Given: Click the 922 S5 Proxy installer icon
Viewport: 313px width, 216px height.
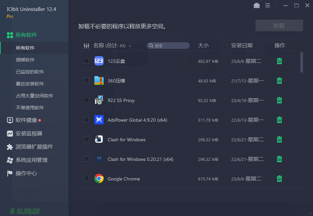Looking at the screenshot, I should 99,100.
